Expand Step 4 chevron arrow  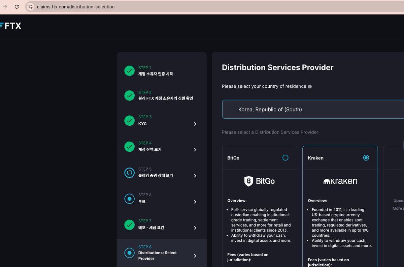pos(195,149)
